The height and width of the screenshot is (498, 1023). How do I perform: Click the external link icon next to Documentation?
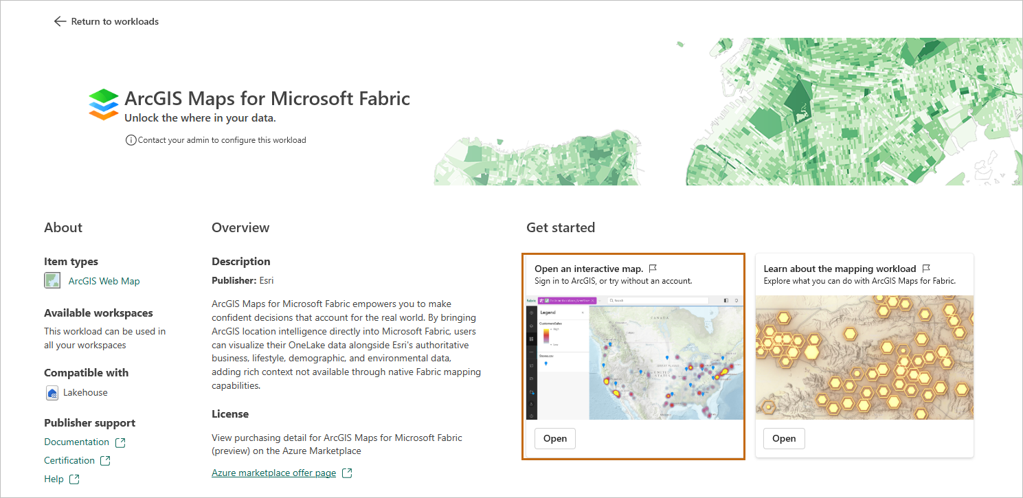120,442
